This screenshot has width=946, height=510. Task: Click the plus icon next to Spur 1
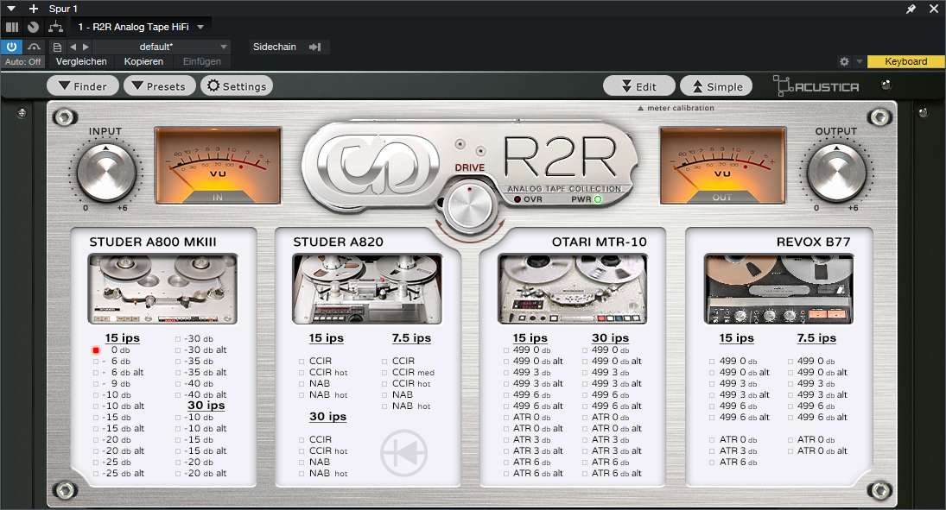34,9
